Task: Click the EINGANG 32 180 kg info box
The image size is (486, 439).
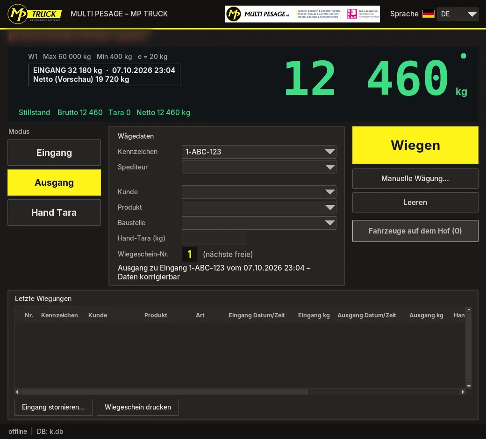Action: (104, 75)
